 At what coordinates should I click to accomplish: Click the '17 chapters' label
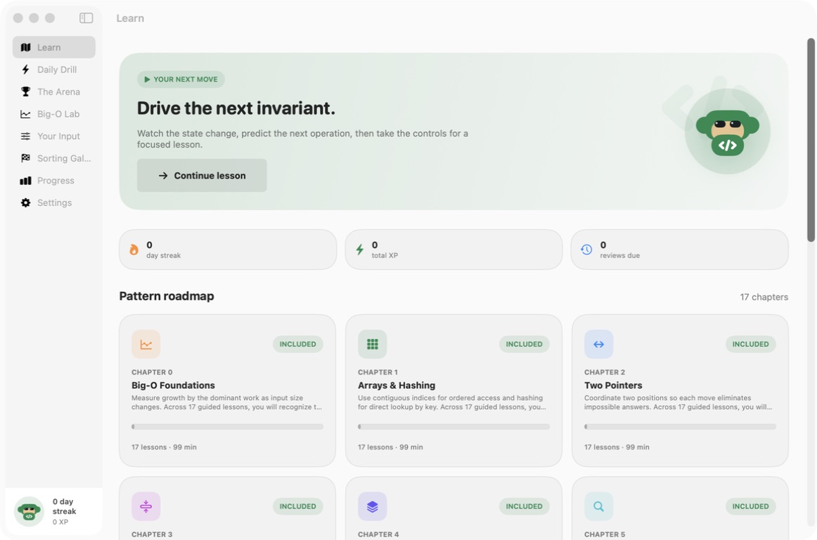point(764,297)
